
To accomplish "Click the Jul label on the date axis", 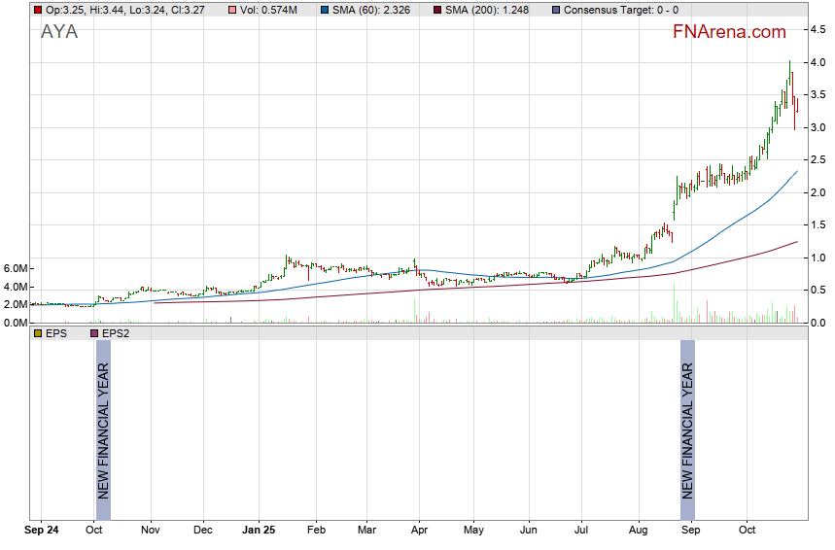I will (582, 531).
